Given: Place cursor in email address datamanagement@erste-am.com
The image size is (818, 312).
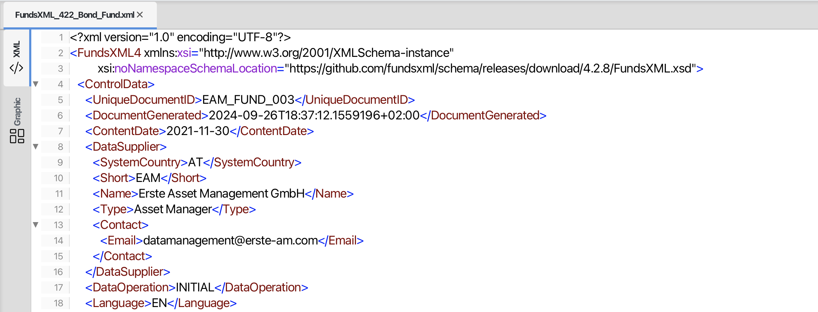Looking at the screenshot, I should coord(230,241).
